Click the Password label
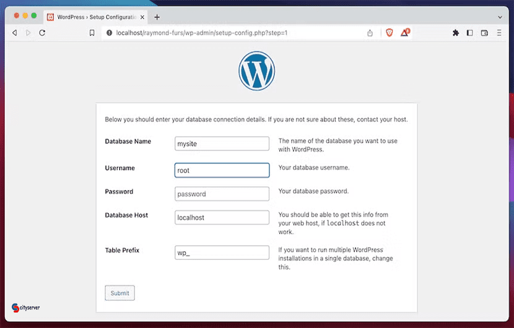Image resolution: width=514 pixels, height=328 pixels. (x=119, y=191)
